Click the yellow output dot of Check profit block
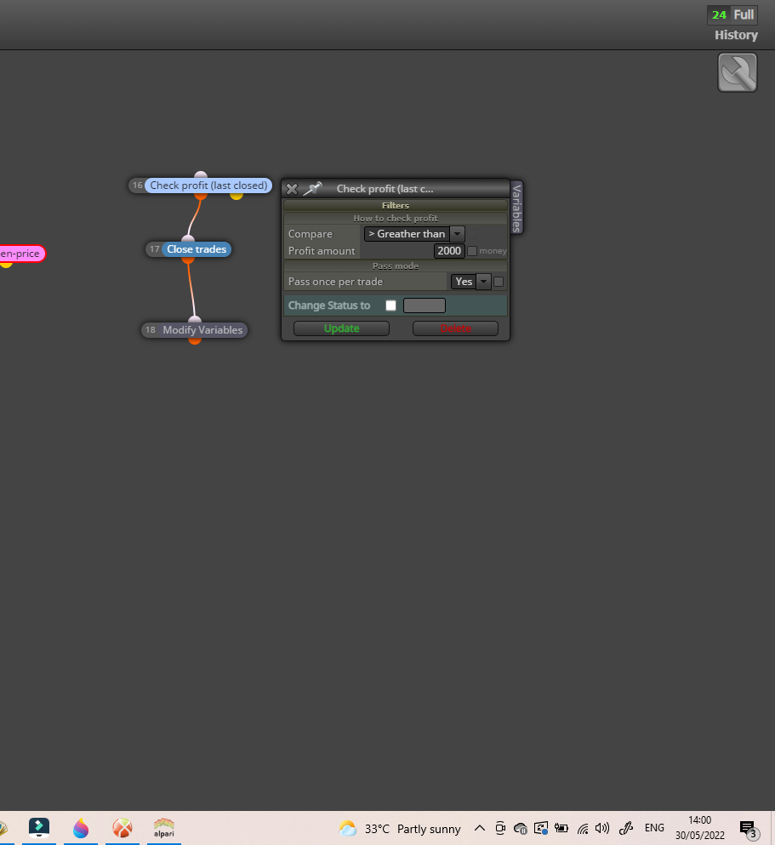The width and height of the screenshot is (775, 845). click(236, 196)
